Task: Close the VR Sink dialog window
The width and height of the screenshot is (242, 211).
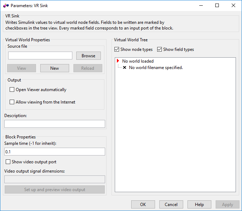Action: tap(233, 5)
